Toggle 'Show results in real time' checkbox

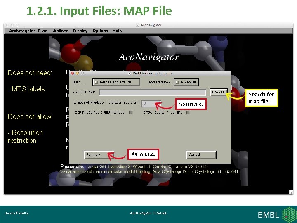[188, 112]
